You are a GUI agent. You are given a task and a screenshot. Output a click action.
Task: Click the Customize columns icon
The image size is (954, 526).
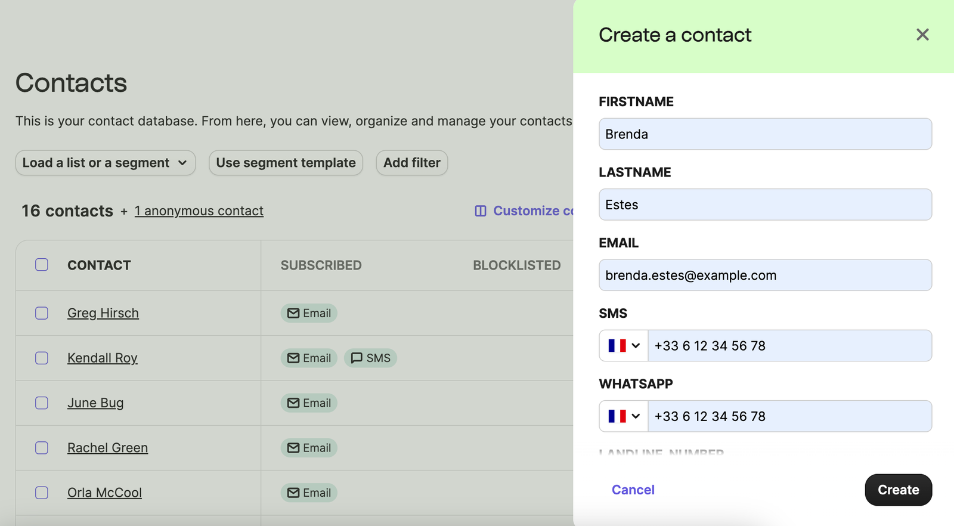(x=481, y=211)
